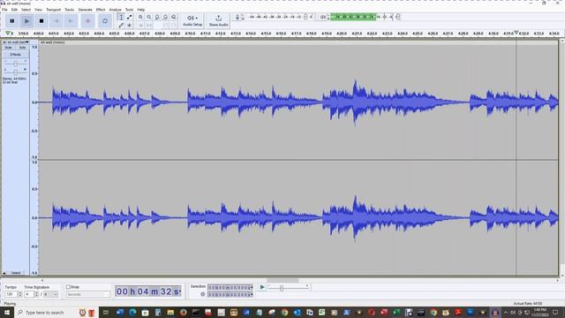Image resolution: width=565 pixels, height=318 pixels.
Task: Open the Audio Setup dropdown
Action: (192, 20)
